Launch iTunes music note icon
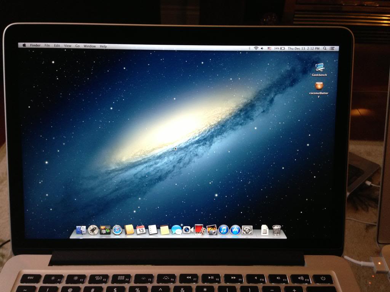 (223, 230)
